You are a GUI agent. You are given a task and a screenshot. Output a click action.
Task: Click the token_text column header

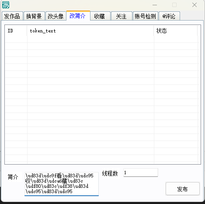coord(90,31)
